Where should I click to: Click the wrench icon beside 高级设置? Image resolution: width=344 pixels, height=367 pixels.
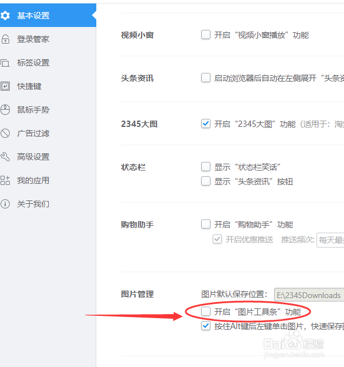click(x=5, y=157)
